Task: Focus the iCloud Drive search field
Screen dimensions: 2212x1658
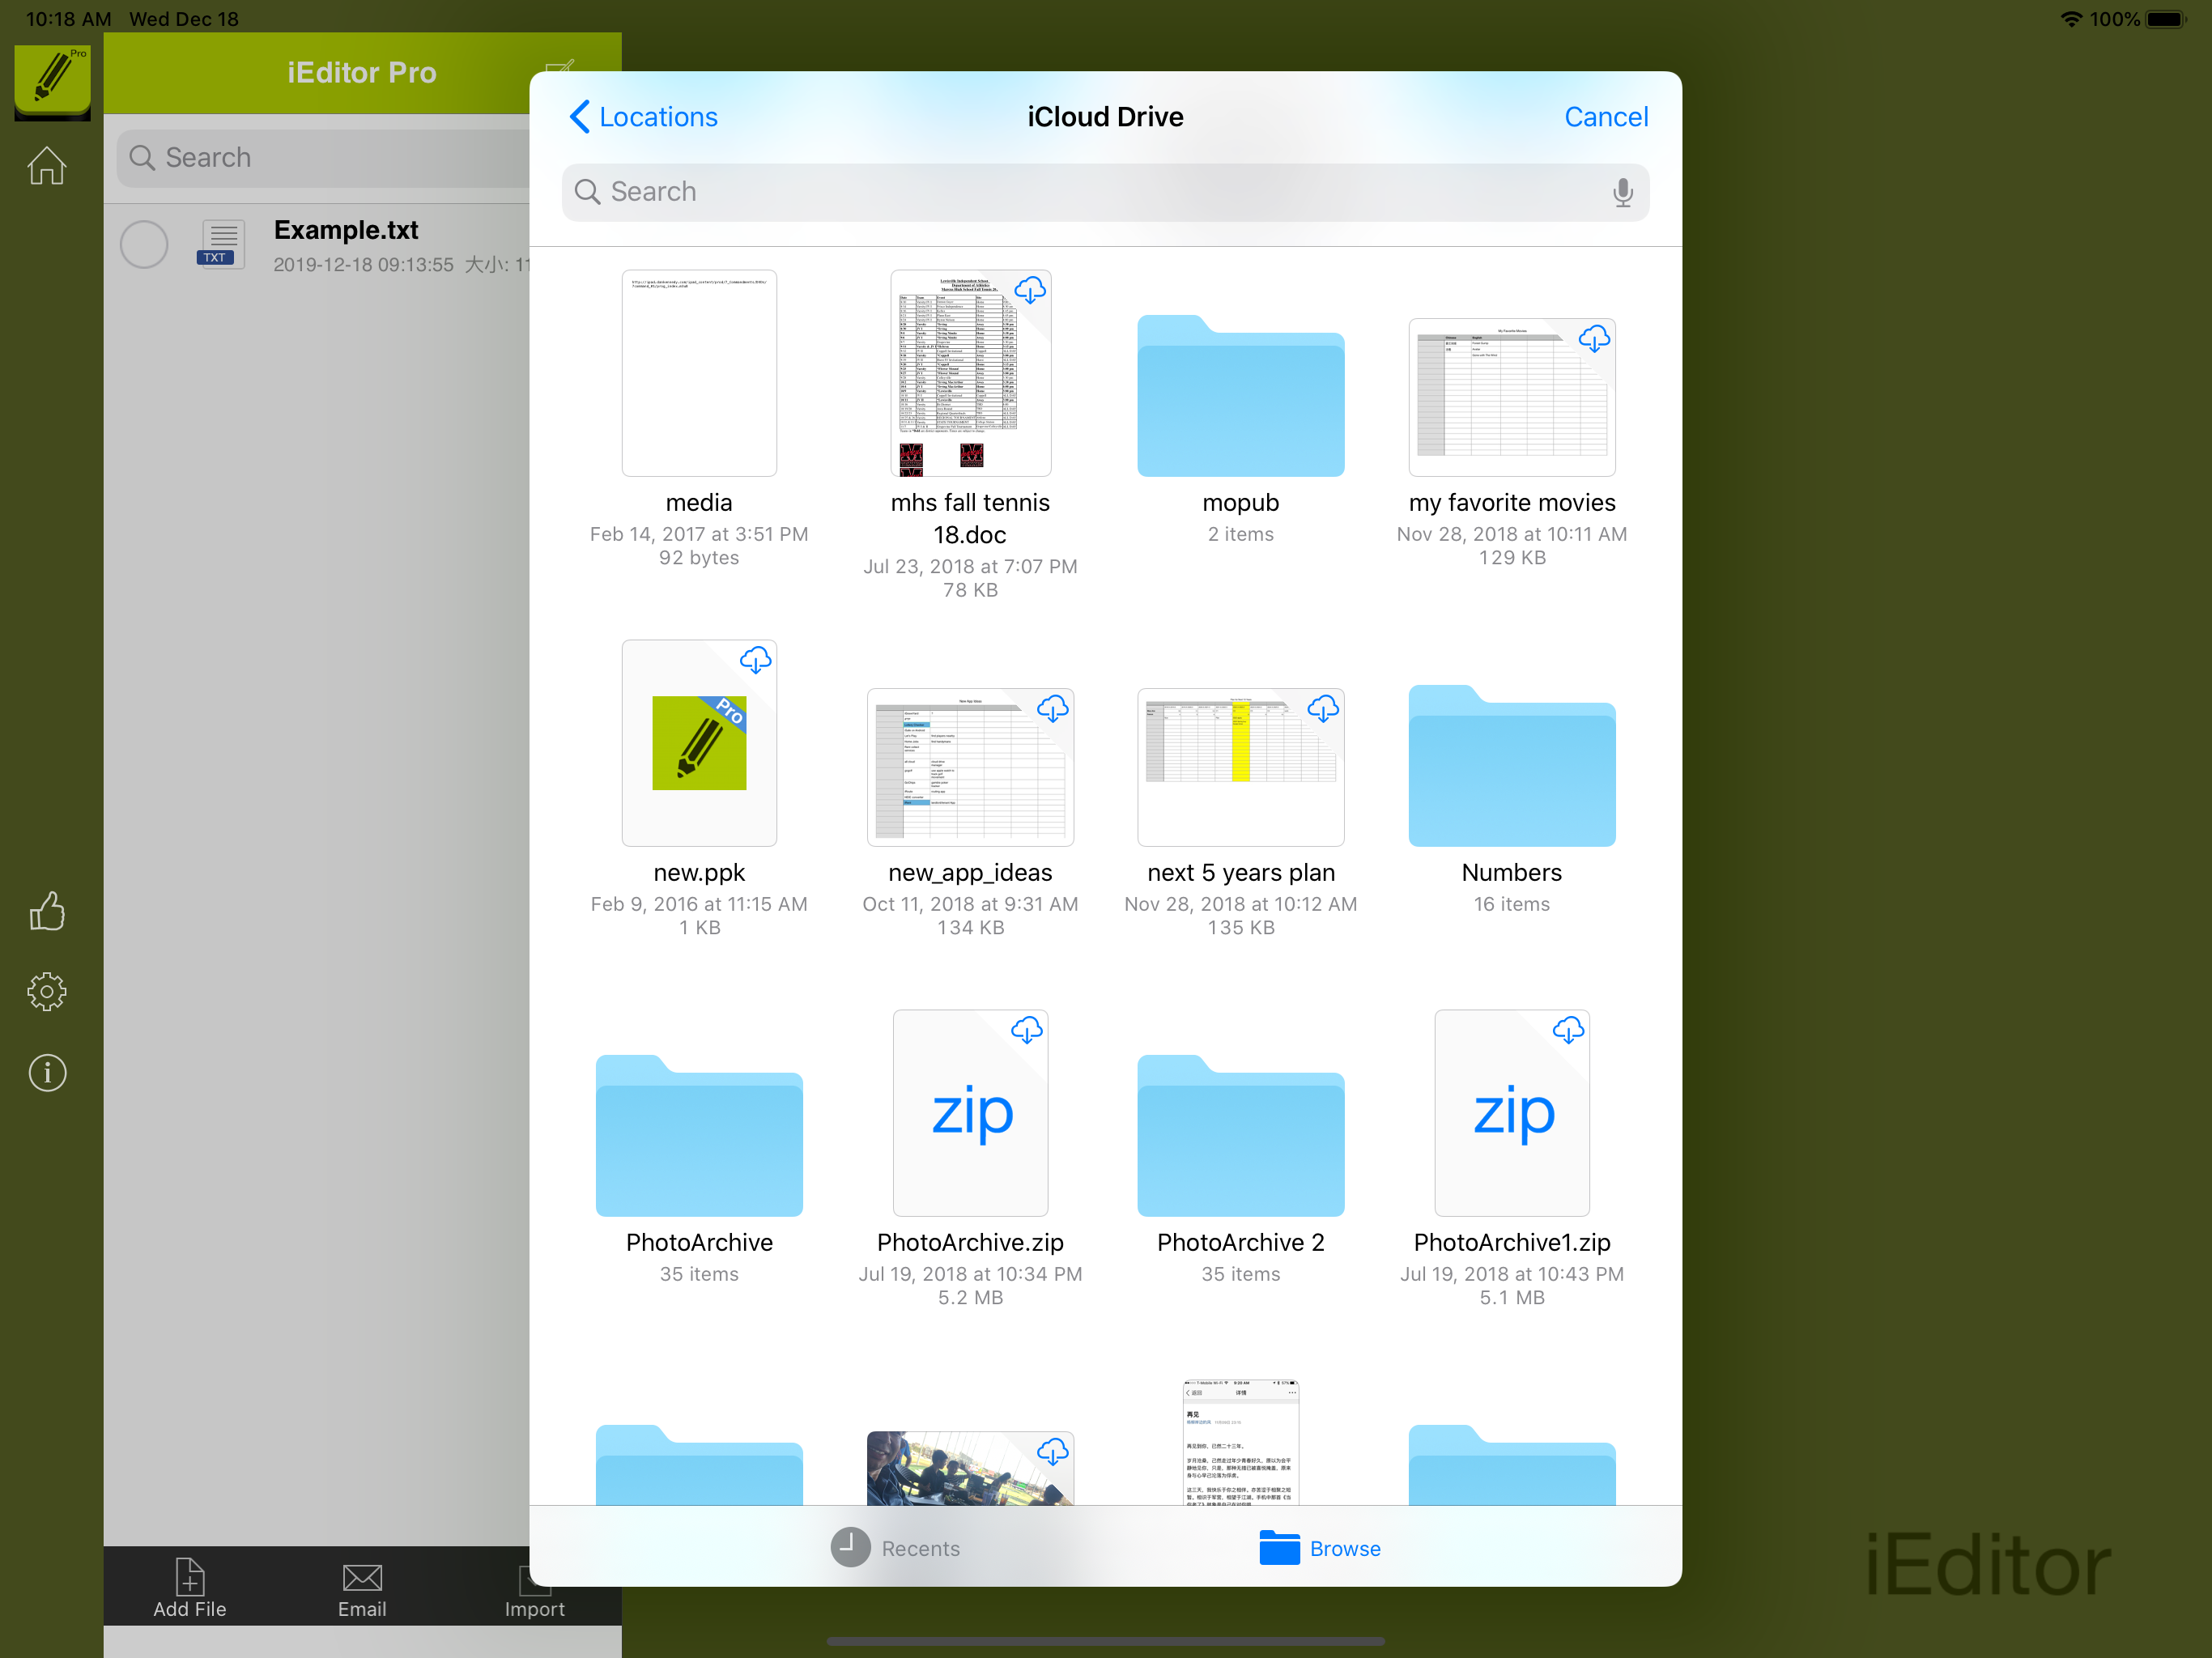Action: click(x=1105, y=192)
